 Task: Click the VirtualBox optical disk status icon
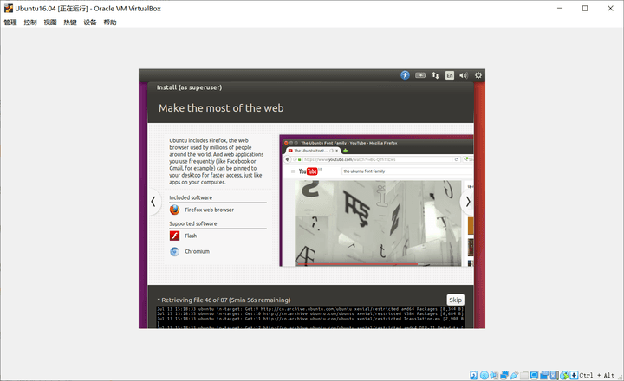click(484, 375)
